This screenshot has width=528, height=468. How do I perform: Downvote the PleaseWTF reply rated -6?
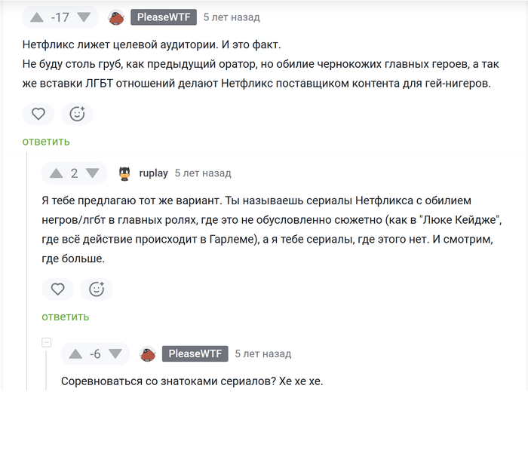pyautogui.click(x=115, y=353)
